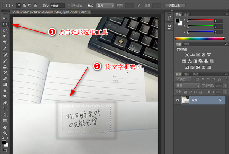Screen dimensions: 229x154
Task: Add a Brightness/Contrast adjustment
Action: 187,55
